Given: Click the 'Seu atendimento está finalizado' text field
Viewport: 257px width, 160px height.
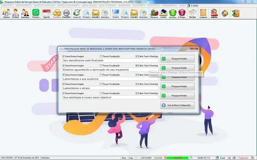Looking at the screenshot, I should pos(111,60).
